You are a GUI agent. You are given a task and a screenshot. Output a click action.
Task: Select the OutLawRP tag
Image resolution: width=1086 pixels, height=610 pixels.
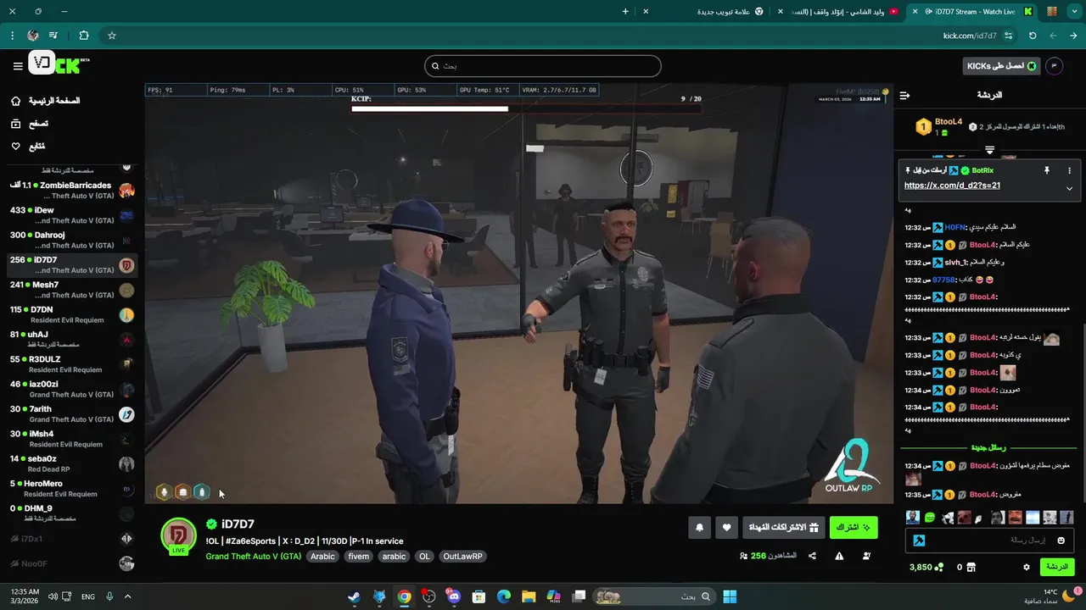pyautogui.click(x=462, y=557)
